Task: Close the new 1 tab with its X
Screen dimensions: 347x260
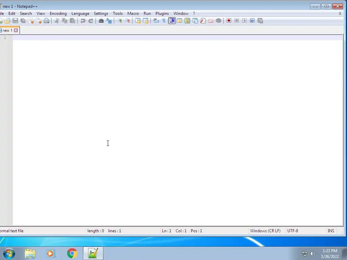Action: coord(16,30)
